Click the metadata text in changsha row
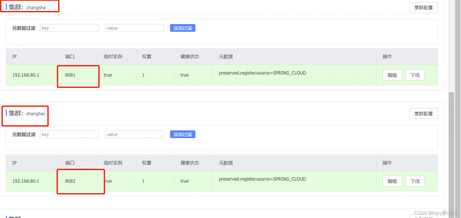The height and width of the screenshot is (218, 461). pyautogui.click(x=262, y=73)
